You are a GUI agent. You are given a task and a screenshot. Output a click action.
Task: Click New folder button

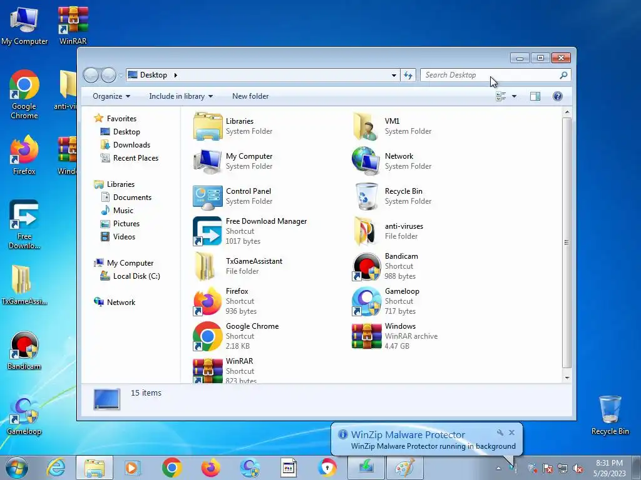(x=250, y=96)
